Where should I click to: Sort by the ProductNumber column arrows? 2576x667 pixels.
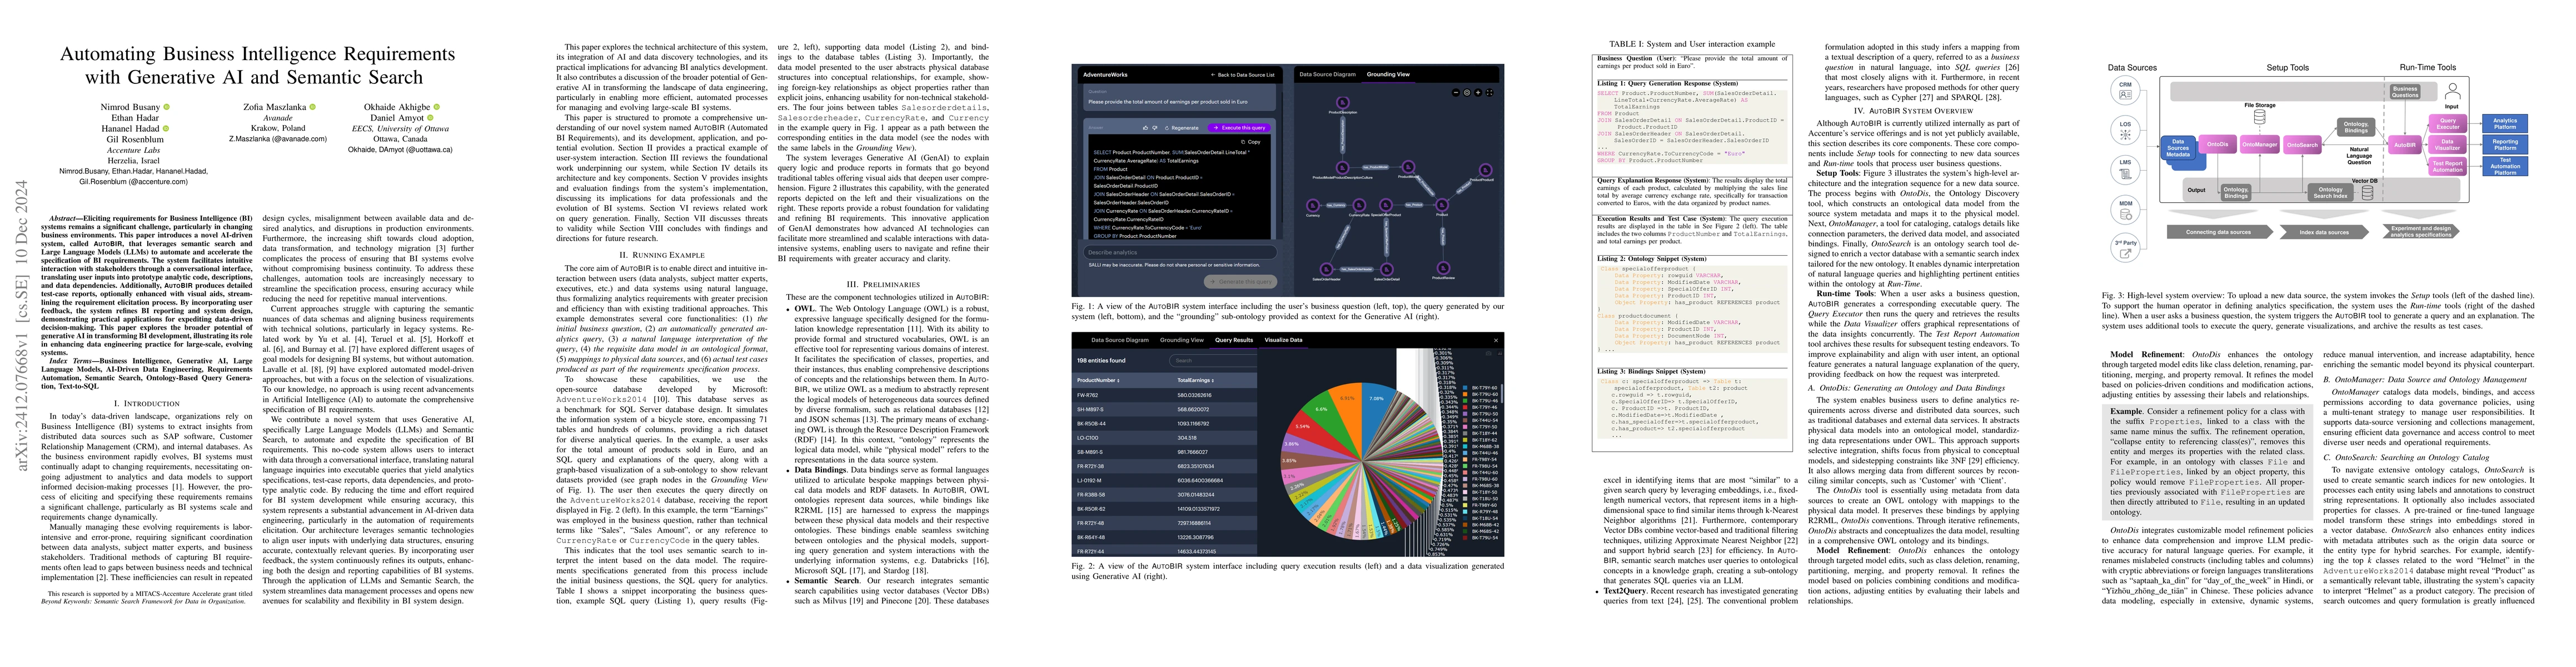pyautogui.click(x=1119, y=381)
